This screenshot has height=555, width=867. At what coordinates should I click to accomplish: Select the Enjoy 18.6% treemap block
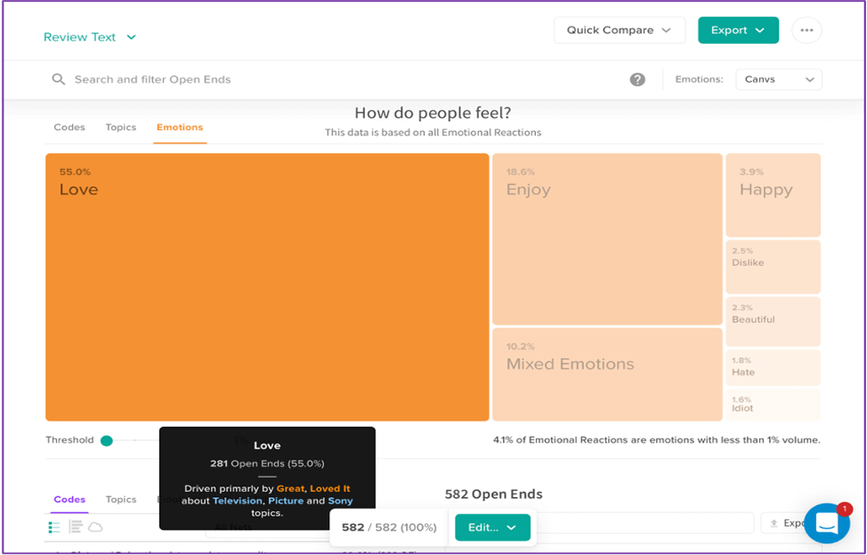tap(607, 239)
